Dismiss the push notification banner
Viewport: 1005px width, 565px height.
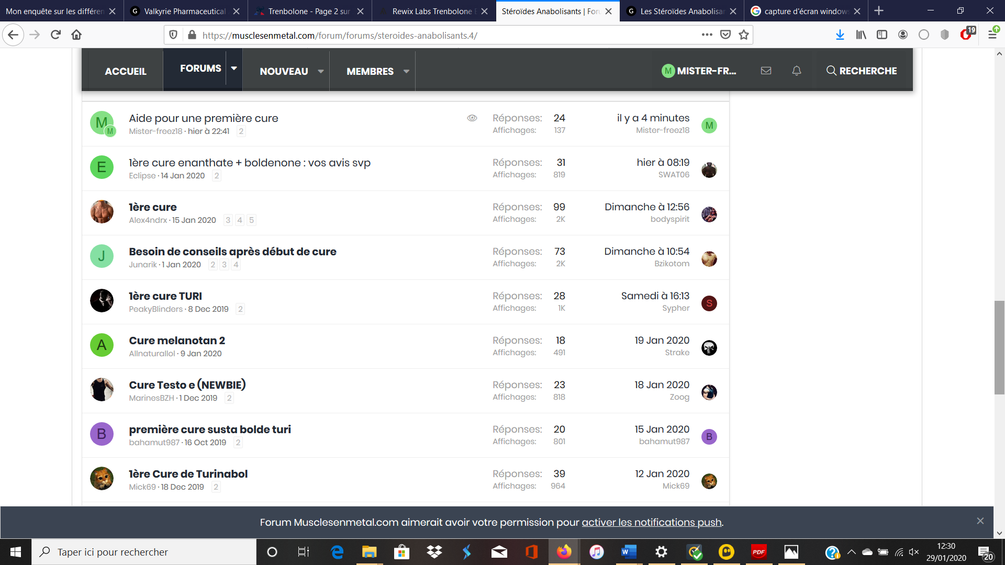pos(980,521)
